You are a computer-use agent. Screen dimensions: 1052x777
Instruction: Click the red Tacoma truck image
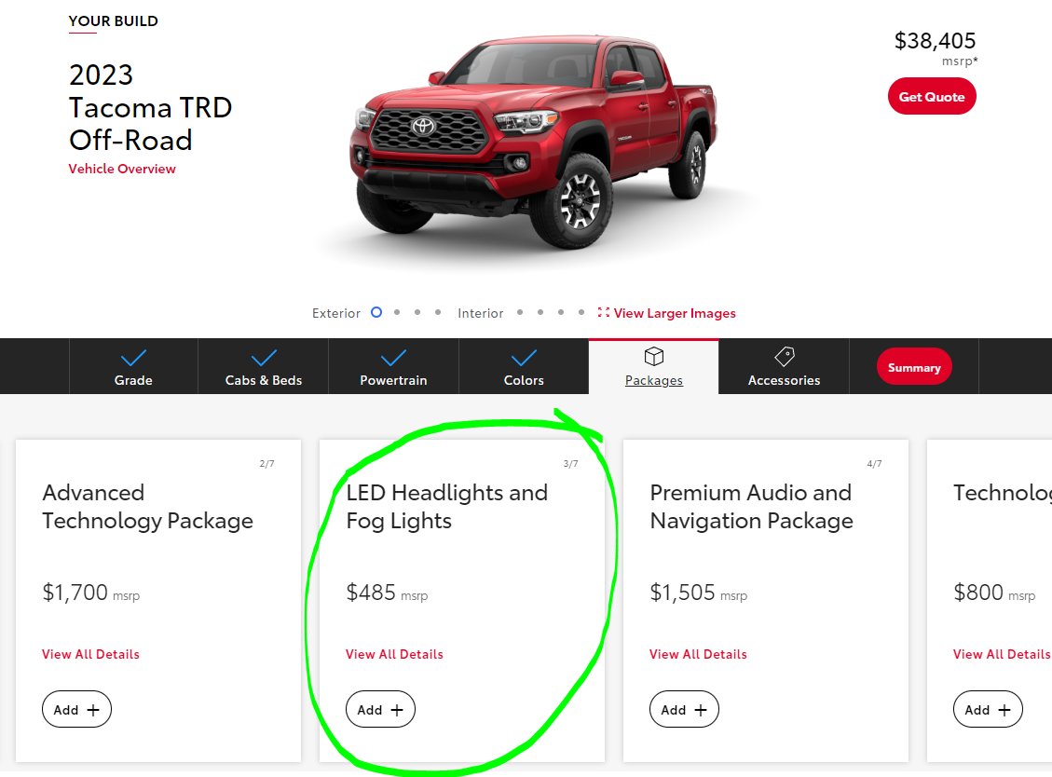coord(533,141)
